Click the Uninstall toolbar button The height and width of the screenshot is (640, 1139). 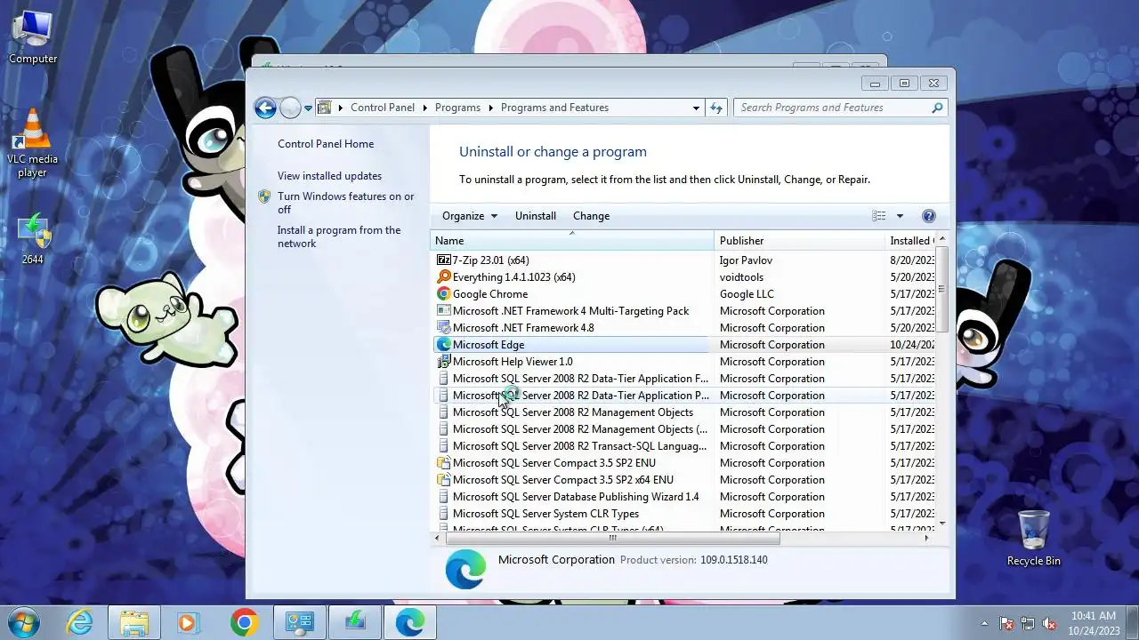[536, 216]
